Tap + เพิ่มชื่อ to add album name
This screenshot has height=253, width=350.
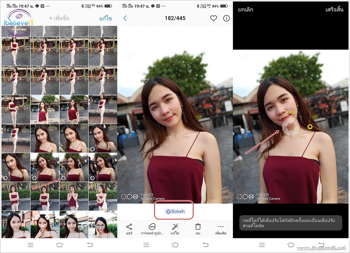click(x=59, y=18)
